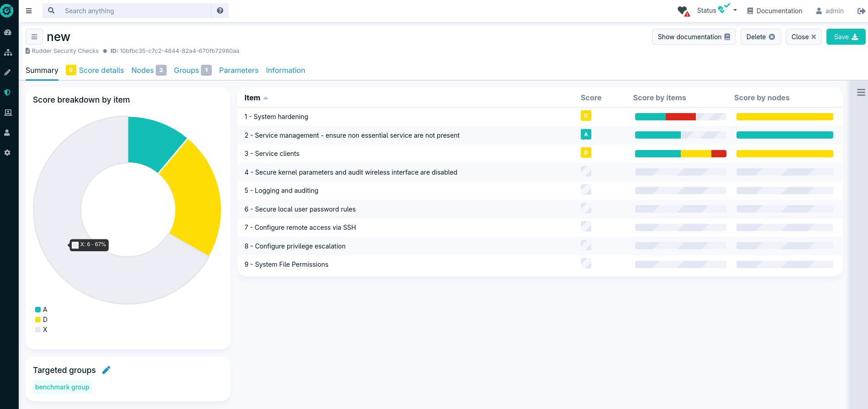Open the security shield sidebar icon
868x409 pixels.
8,93
